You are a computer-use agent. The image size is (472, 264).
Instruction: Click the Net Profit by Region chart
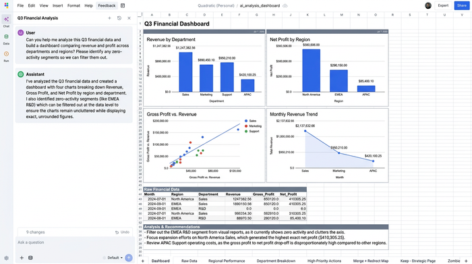tap(328, 68)
